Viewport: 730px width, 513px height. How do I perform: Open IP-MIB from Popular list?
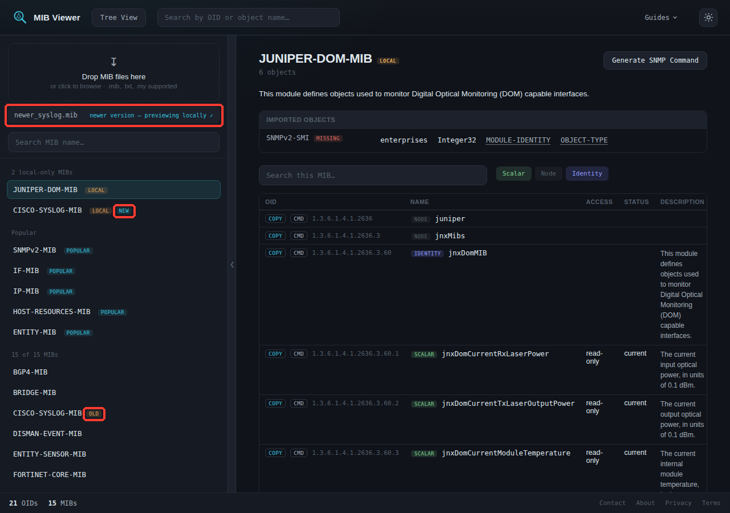tap(113, 291)
